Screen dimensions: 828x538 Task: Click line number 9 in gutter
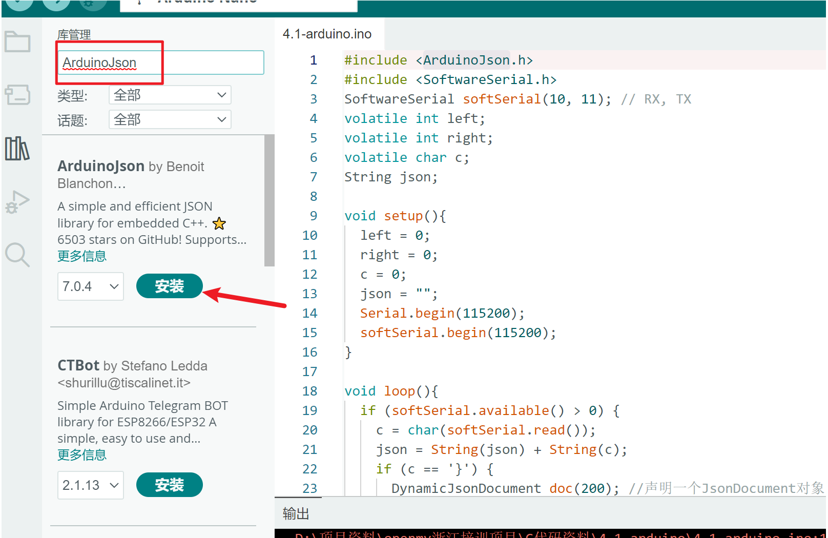point(314,216)
